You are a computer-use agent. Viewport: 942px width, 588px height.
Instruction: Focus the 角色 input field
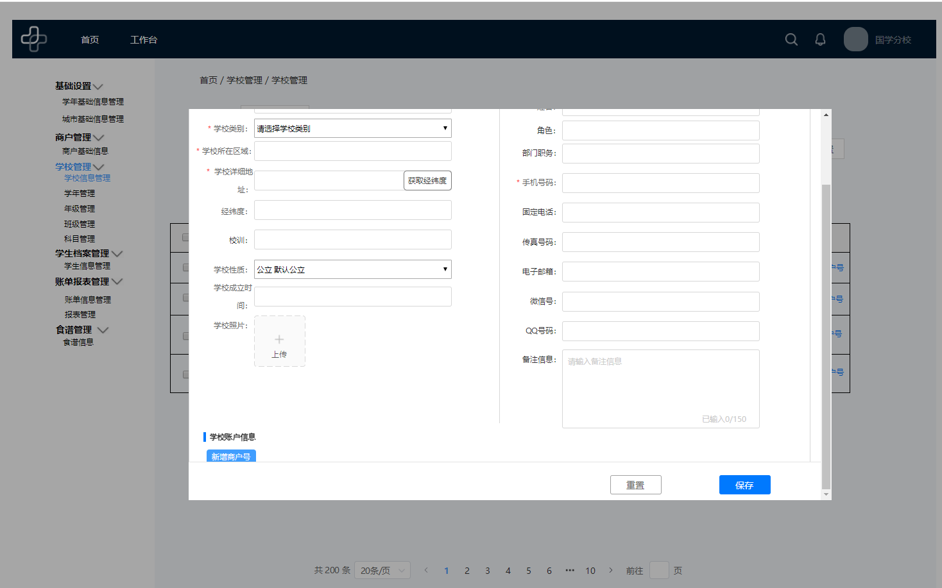(661, 130)
